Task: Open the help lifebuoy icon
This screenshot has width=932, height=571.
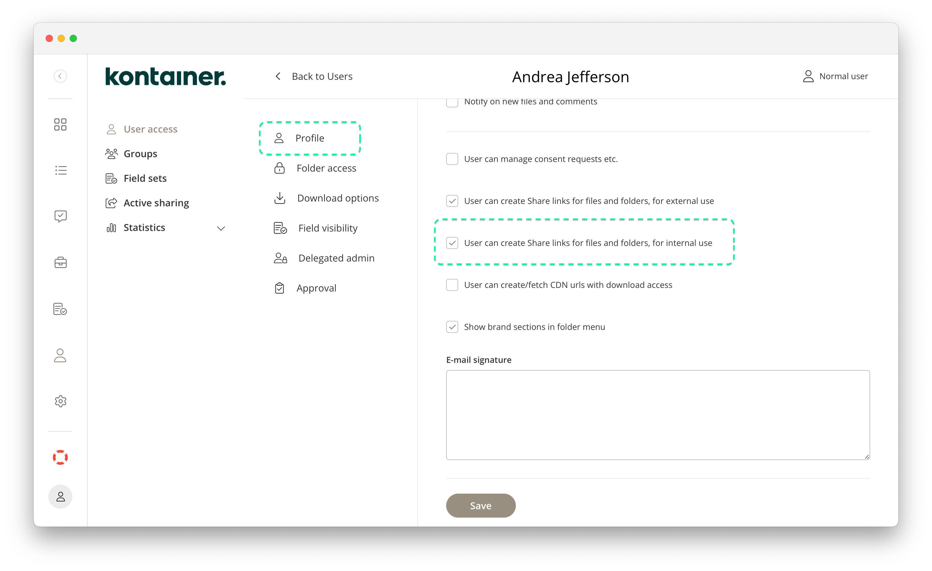Action: coord(60,457)
